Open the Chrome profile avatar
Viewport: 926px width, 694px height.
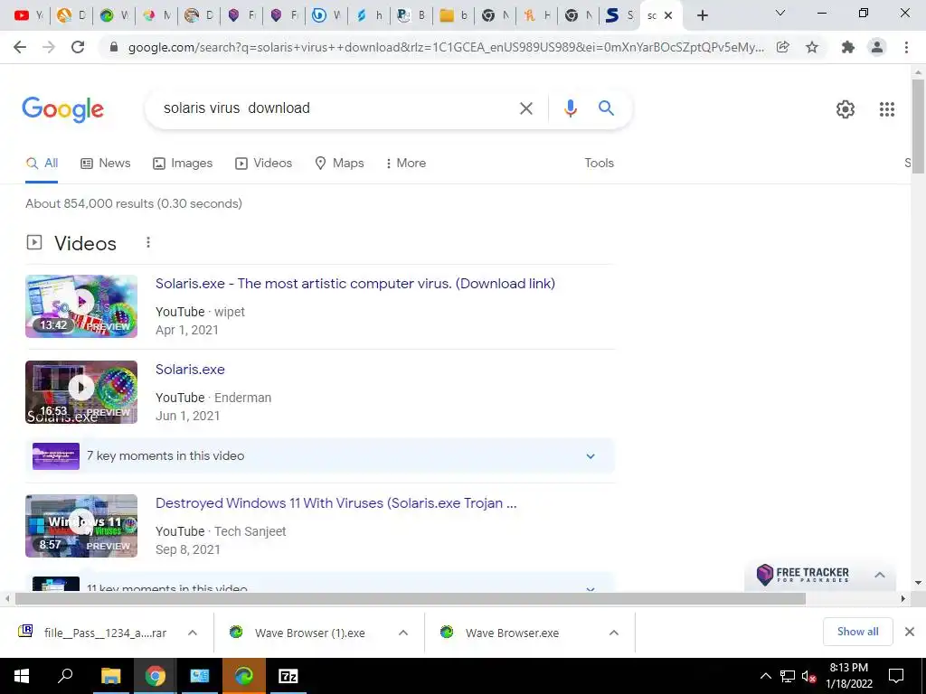[x=877, y=47]
